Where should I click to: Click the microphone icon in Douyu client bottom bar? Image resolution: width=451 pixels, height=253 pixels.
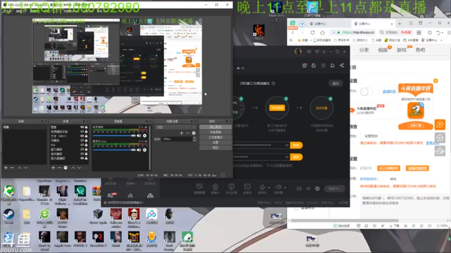click(262, 187)
